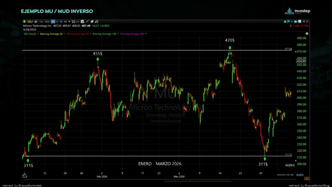Click the Feb 2026 date axis label
Image resolution: width=332 pixels, height=187 pixels.
tap(102, 176)
